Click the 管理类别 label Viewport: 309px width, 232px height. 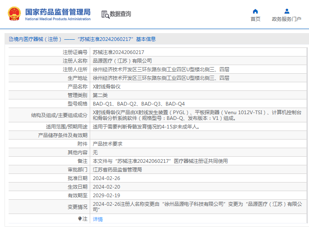pos(77,95)
